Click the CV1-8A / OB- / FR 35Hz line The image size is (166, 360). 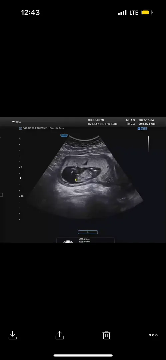pyautogui.click(x=102, y=124)
